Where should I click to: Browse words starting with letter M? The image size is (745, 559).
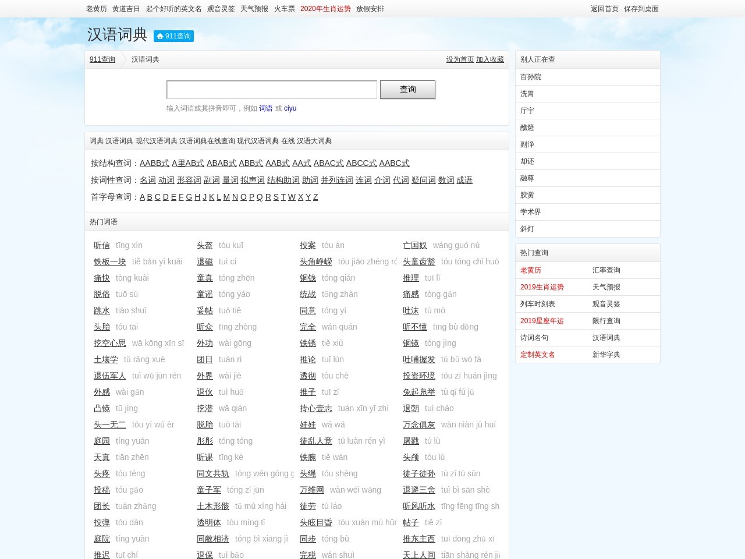point(226,197)
